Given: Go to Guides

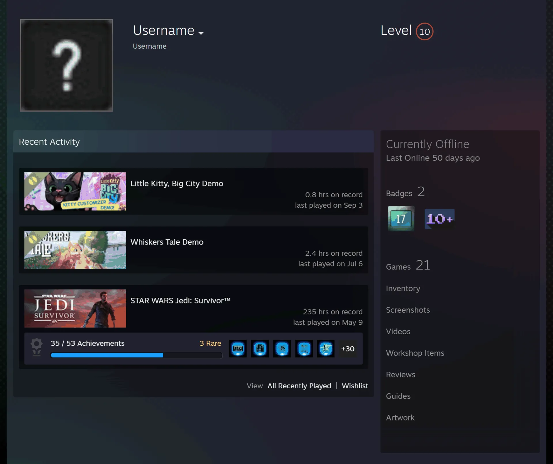Looking at the screenshot, I should click(x=398, y=396).
